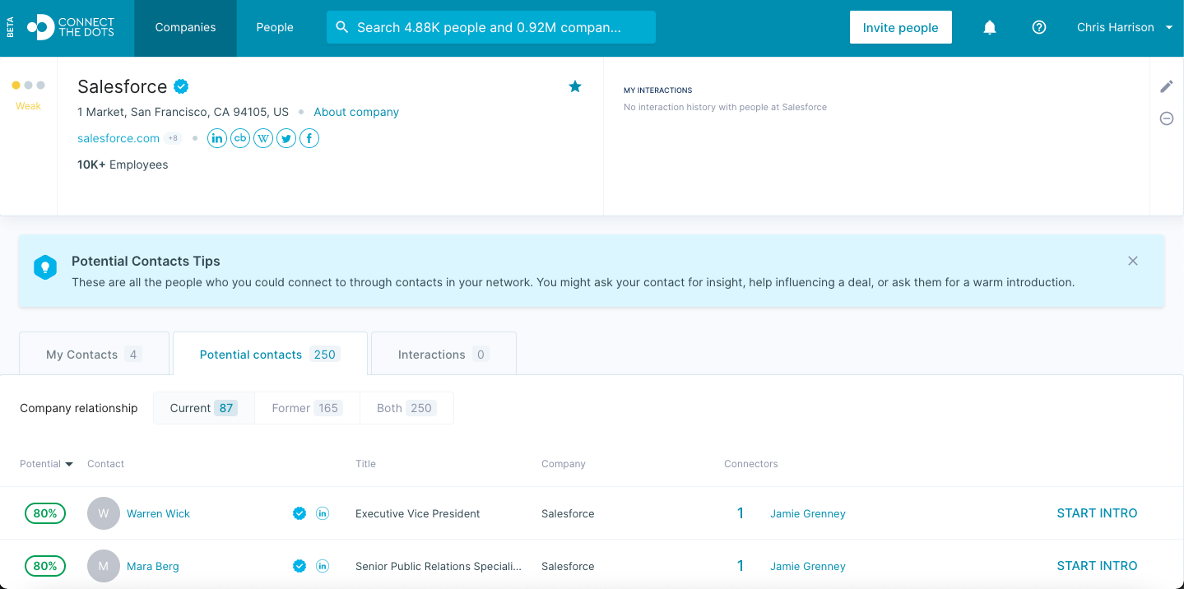This screenshot has height=589, width=1184.
Task: Click the search people and companies field
Action: (x=491, y=27)
